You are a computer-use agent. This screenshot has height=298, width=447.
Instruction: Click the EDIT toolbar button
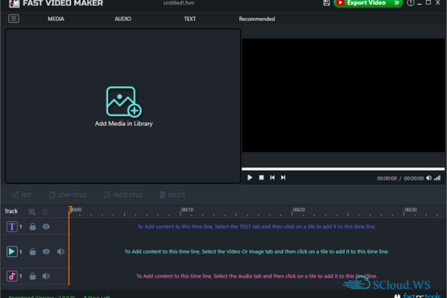(x=22, y=195)
